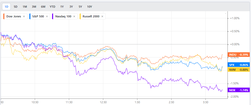Click the yellow IWM price label
This screenshot has width=251, height=105.
click(238, 70)
